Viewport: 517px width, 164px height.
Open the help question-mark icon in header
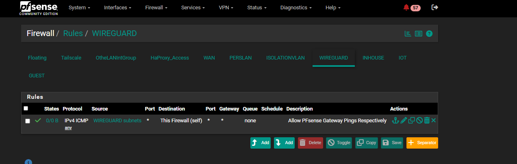(429, 34)
